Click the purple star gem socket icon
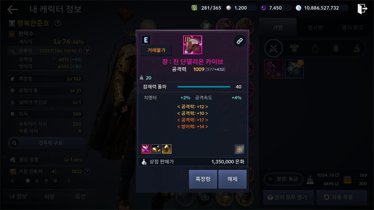Screen dimensions: 374x210 click(x=146, y=149)
